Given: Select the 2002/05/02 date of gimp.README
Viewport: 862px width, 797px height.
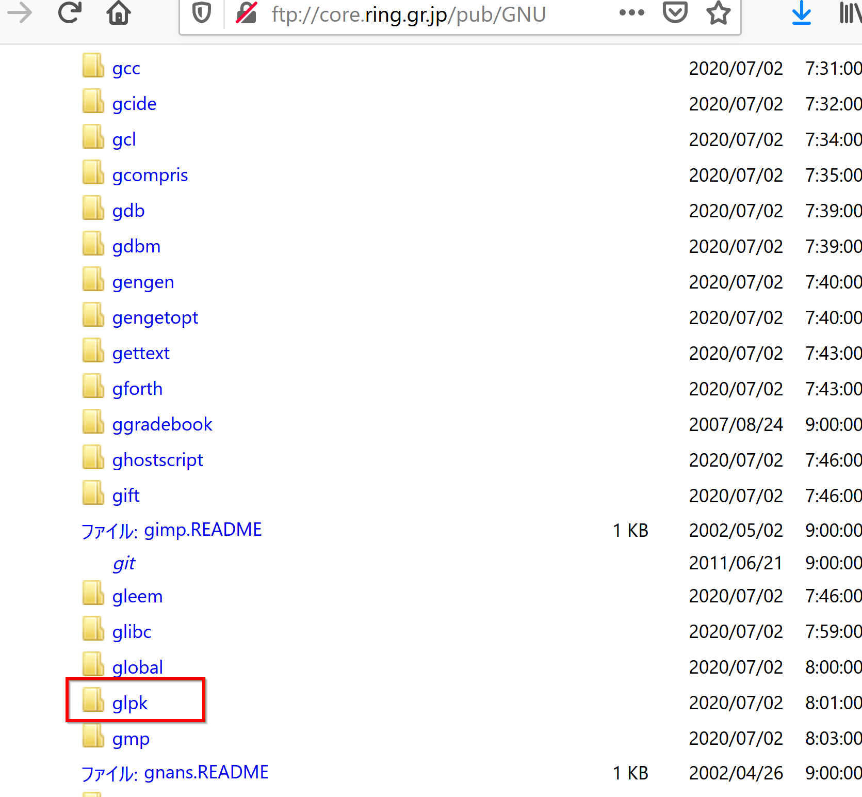Looking at the screenshot, I should tap(736, 530).
